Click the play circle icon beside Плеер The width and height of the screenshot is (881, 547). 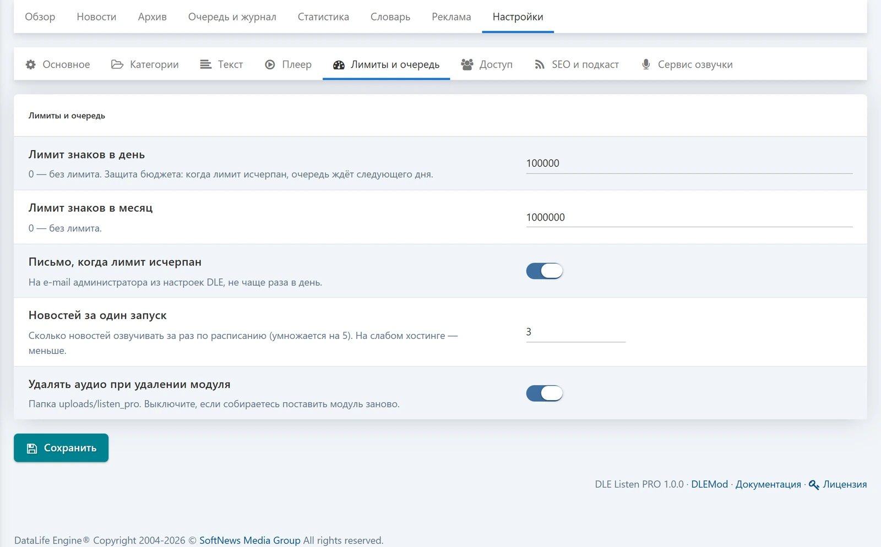pos(270,64)
